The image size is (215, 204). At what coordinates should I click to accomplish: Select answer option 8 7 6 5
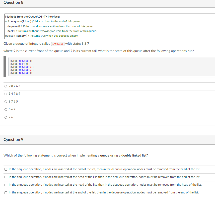coord(6,101)
